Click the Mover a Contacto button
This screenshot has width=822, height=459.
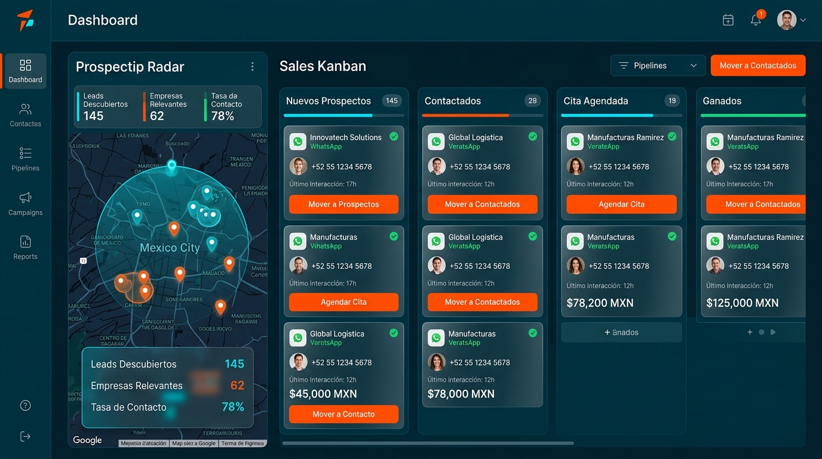343,414
